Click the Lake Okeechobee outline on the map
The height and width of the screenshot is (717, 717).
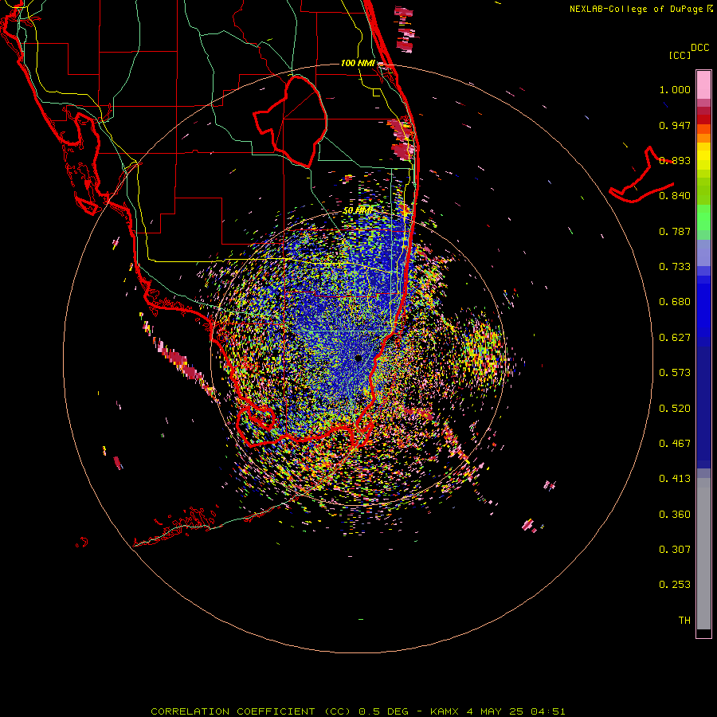point(290,121)
